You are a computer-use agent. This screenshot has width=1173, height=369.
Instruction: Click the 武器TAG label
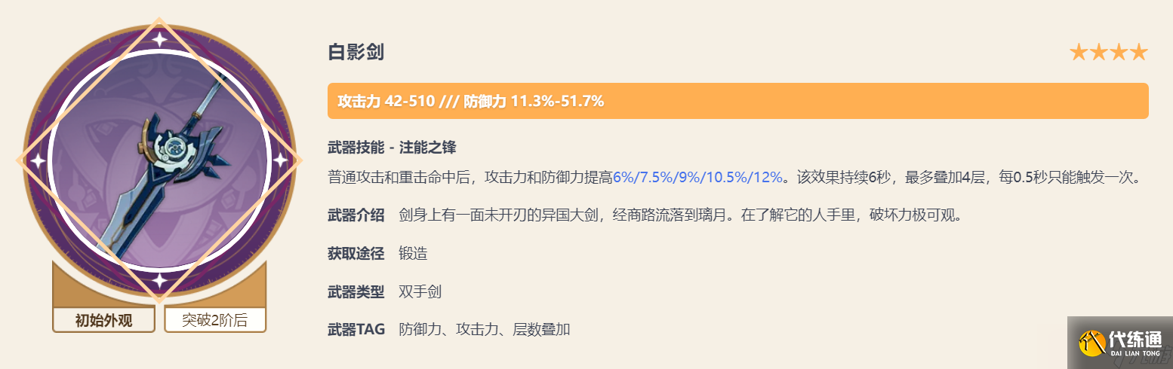(356, 329)
